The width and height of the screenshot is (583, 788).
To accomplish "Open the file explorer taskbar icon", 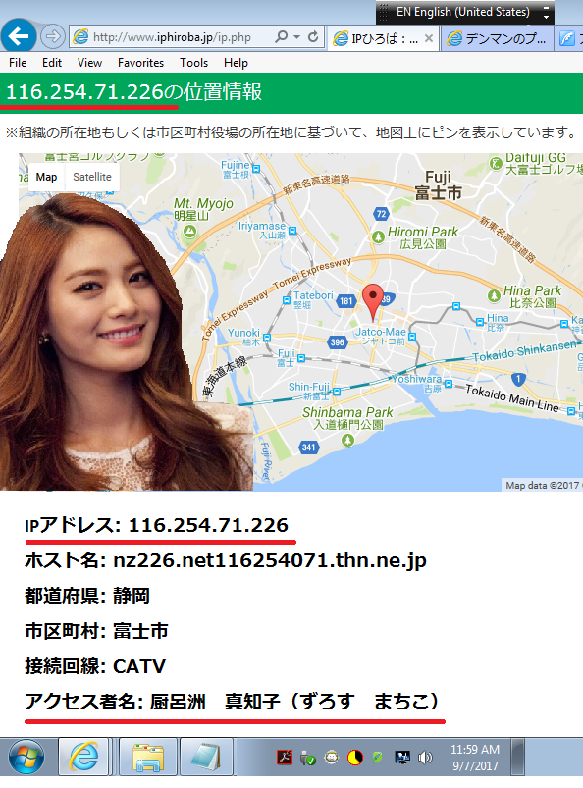I will [x=148, y=757].
